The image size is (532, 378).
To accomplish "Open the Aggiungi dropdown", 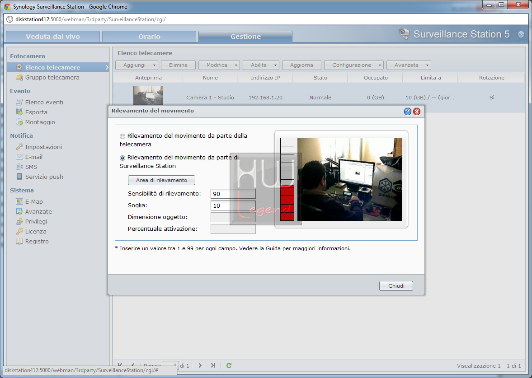I will point(137,65).
